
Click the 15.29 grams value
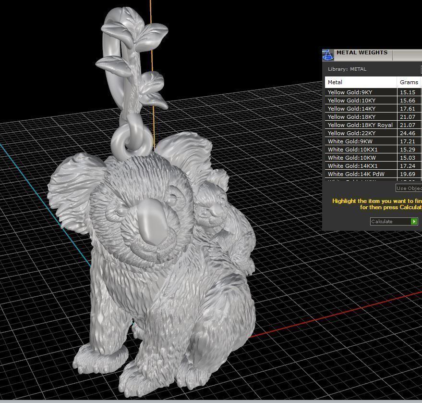point(408,150)
